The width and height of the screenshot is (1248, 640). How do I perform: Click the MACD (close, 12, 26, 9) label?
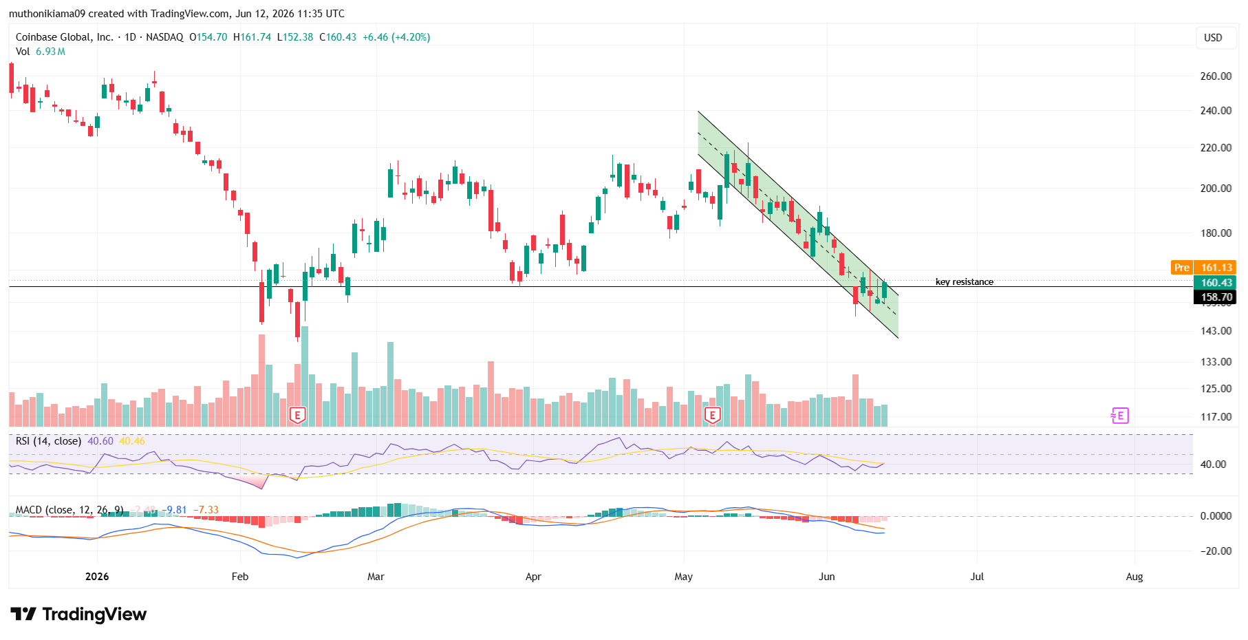[x=69, y=510]
